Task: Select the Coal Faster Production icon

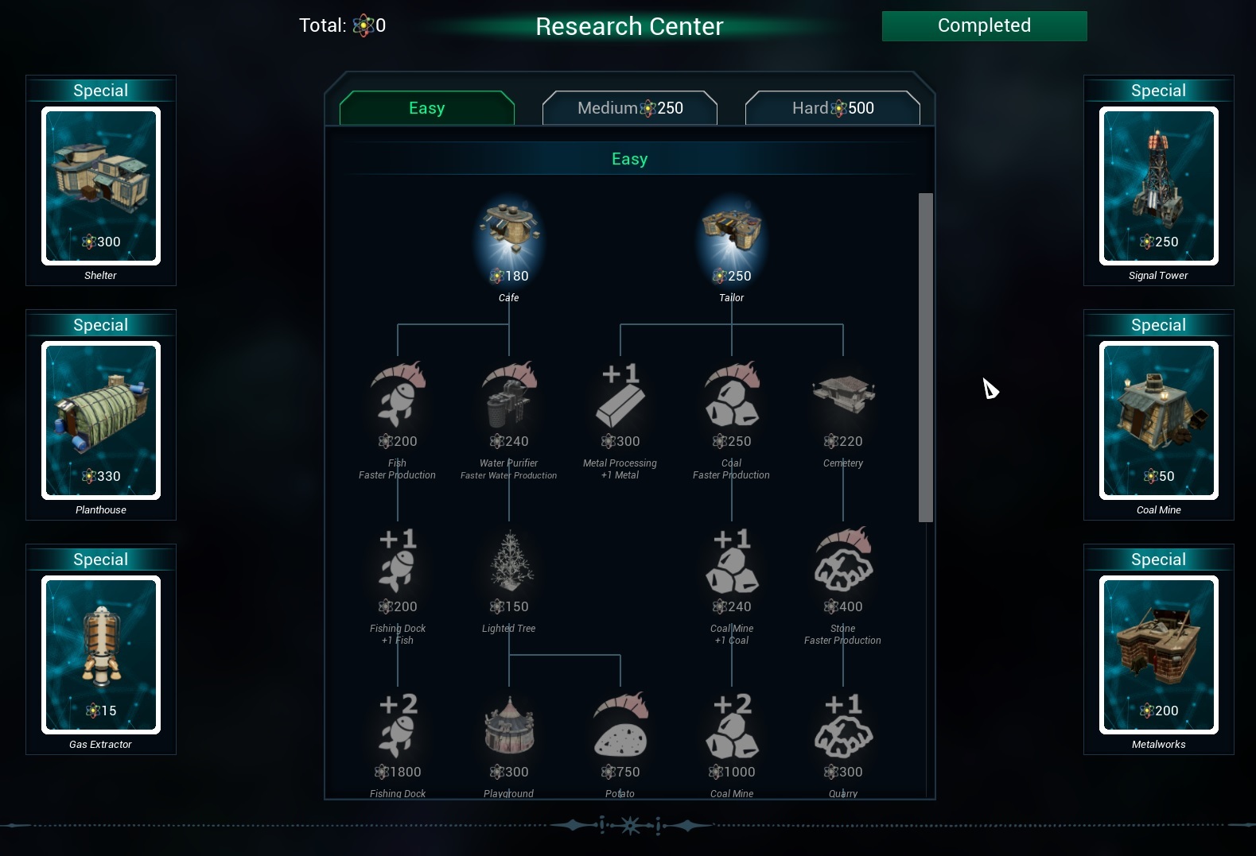Action: point(732,395)
